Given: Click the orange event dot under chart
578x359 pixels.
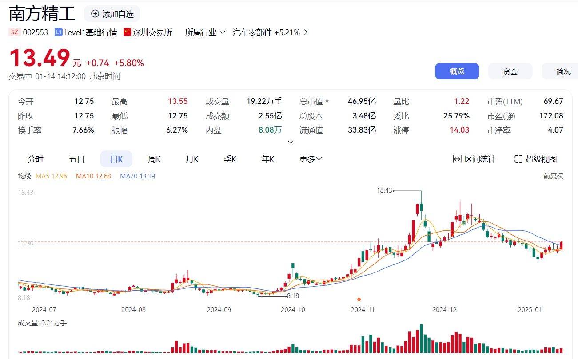Looking at the screenshot, I should coord(359,299).
